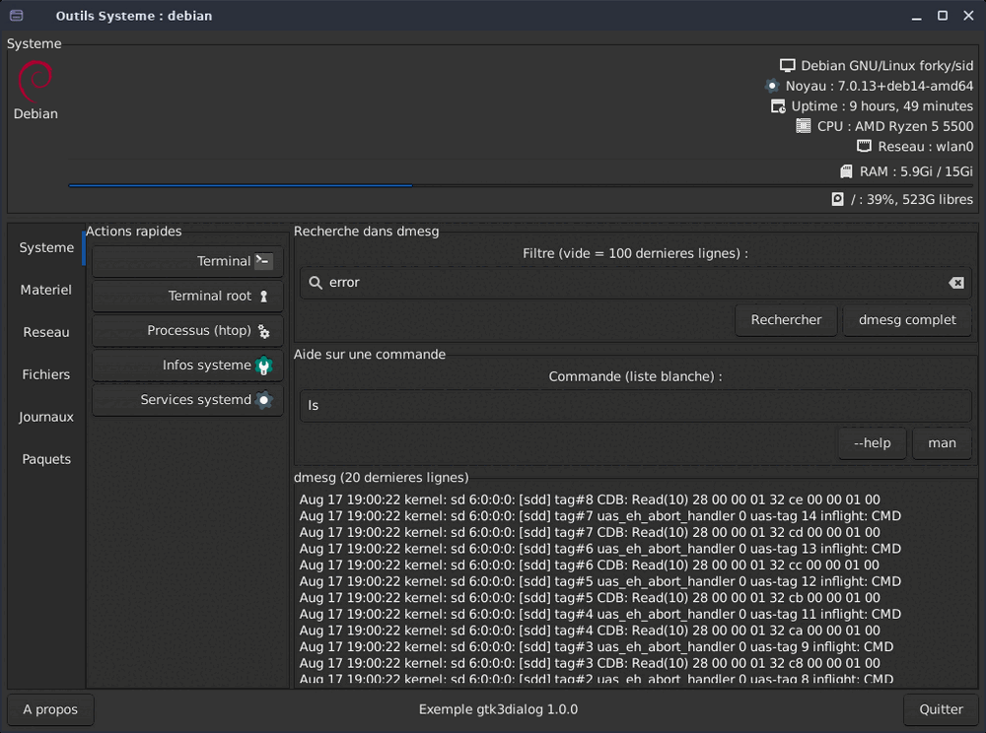Screen dimensions: 986x733
Task: Click the dmesg filter field containing error
Action: [636, 283]
